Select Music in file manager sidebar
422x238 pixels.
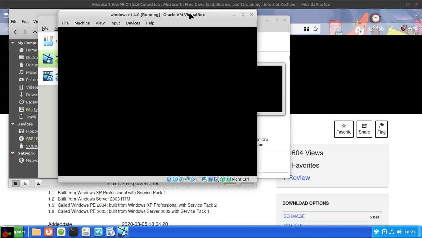pos(28,72)
